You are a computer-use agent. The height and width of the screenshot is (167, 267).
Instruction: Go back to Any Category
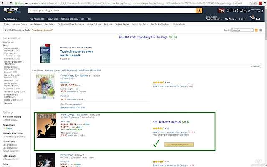click(x=8, y=42)
